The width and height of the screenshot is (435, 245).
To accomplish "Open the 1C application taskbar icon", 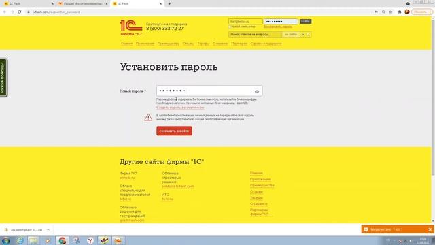I will (x=118, y=240).
